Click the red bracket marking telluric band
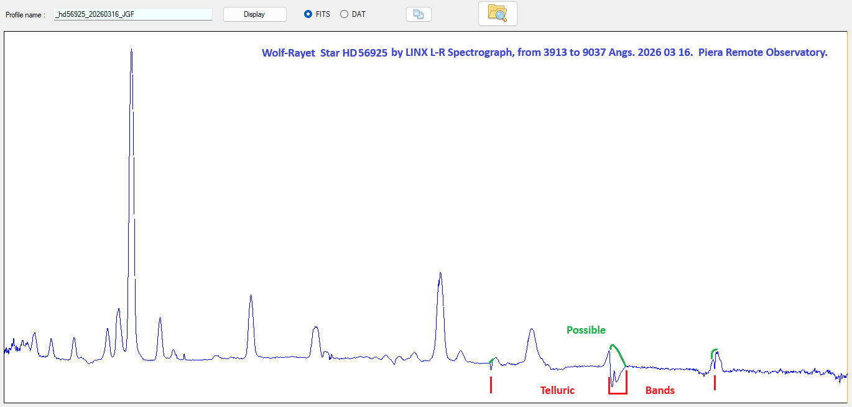The image size is (852, 407). tap(618, 393)
